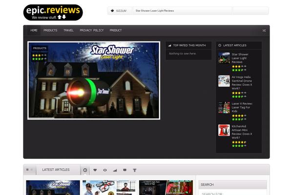Open the Home menu item

(x=34, y=30)
